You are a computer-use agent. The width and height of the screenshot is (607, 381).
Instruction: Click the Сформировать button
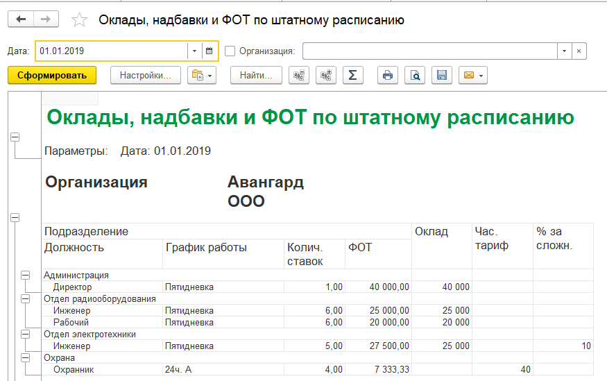52,75
